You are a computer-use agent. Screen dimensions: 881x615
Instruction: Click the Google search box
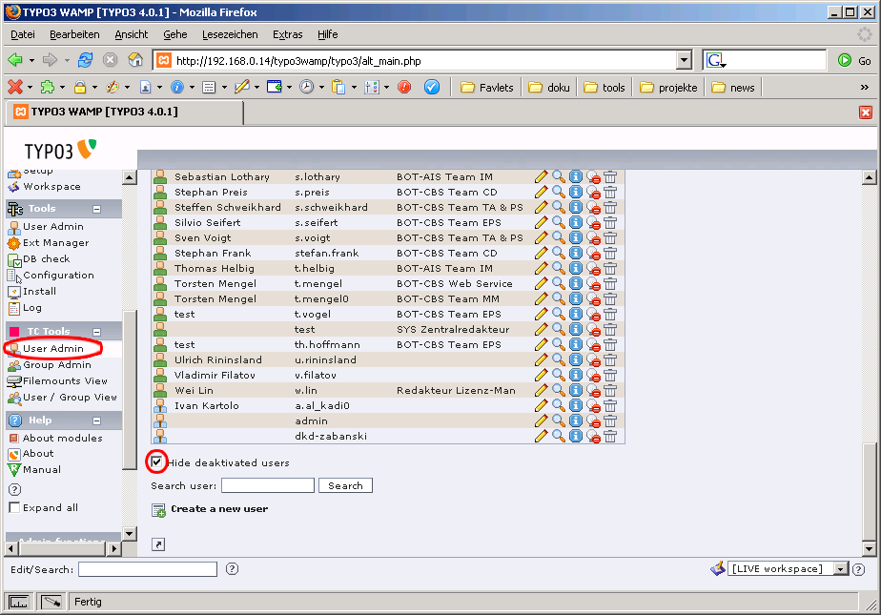(x=773, y=60)
